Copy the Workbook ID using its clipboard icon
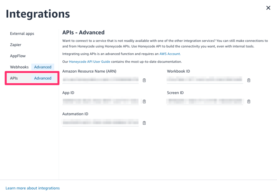This screenshot has width=277, height=195. pos(249,80)
